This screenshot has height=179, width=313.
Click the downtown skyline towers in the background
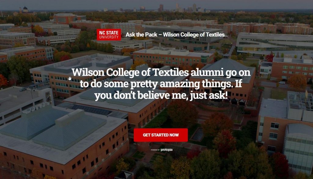coord(186,8)
